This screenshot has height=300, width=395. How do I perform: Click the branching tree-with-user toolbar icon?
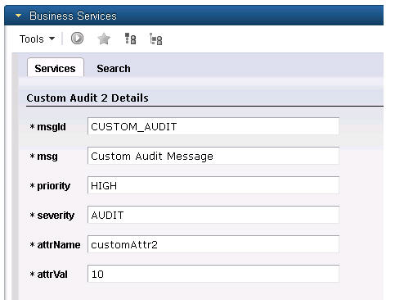pyautogui.click(x=156, y=39)
